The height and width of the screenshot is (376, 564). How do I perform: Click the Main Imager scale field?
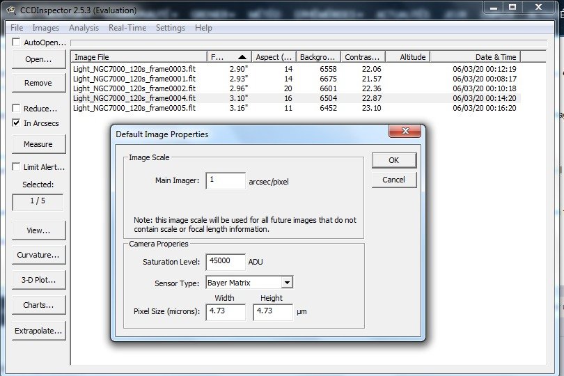coord(226,180)
